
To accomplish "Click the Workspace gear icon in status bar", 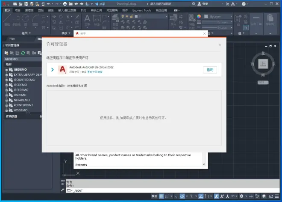I will pyautogui.click(x=241, y=196).
